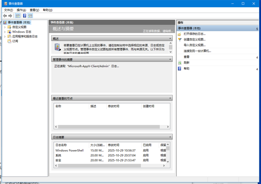The image size is (261, 184).
Task: Click the 日志摘要 horizontal scrollbar right arrow
Action: (164, 166)
